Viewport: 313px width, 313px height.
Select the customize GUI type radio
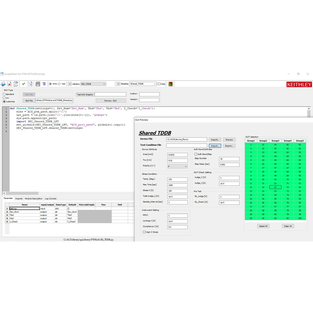pyautogui.click(x=4, y=101)
